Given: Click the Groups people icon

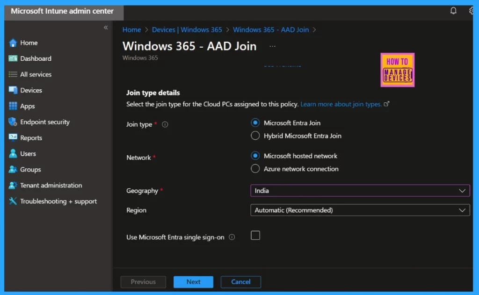Looking at the screenshot, I should point(13,170).
